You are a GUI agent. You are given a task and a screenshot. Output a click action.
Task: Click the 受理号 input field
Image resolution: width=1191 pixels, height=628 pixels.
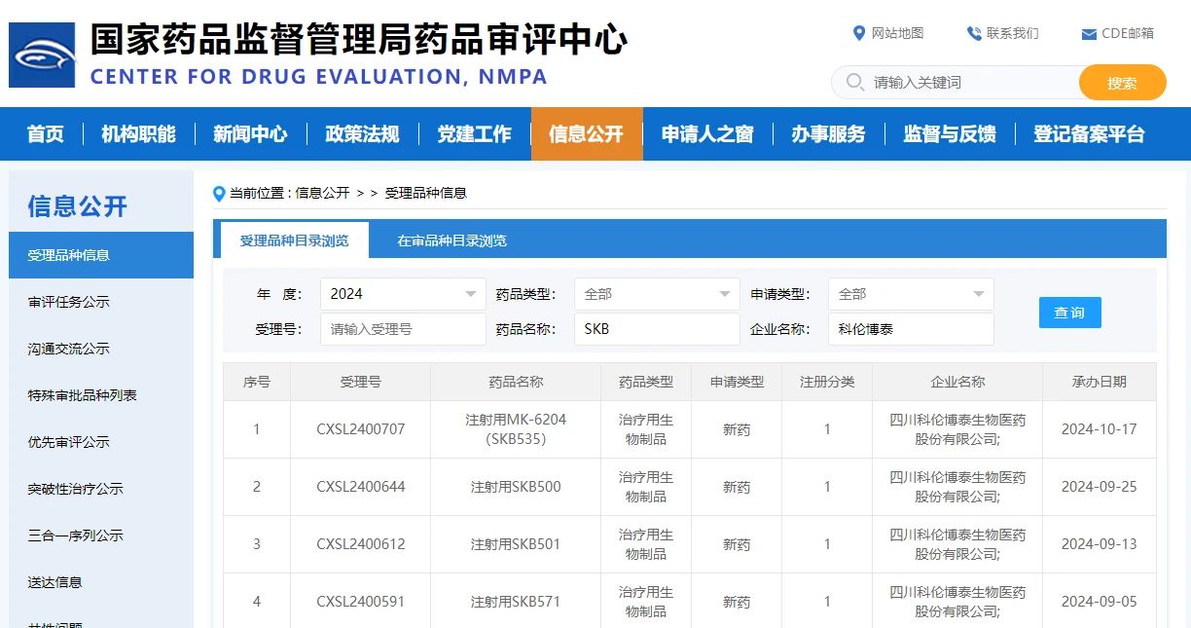[x=403, y=329]
